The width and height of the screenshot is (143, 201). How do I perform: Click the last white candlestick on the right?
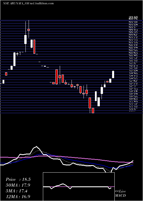[x=113, y=74]
